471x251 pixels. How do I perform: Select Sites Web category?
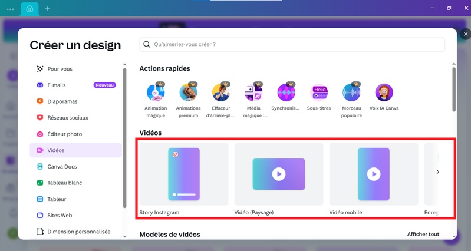[75, 215]
